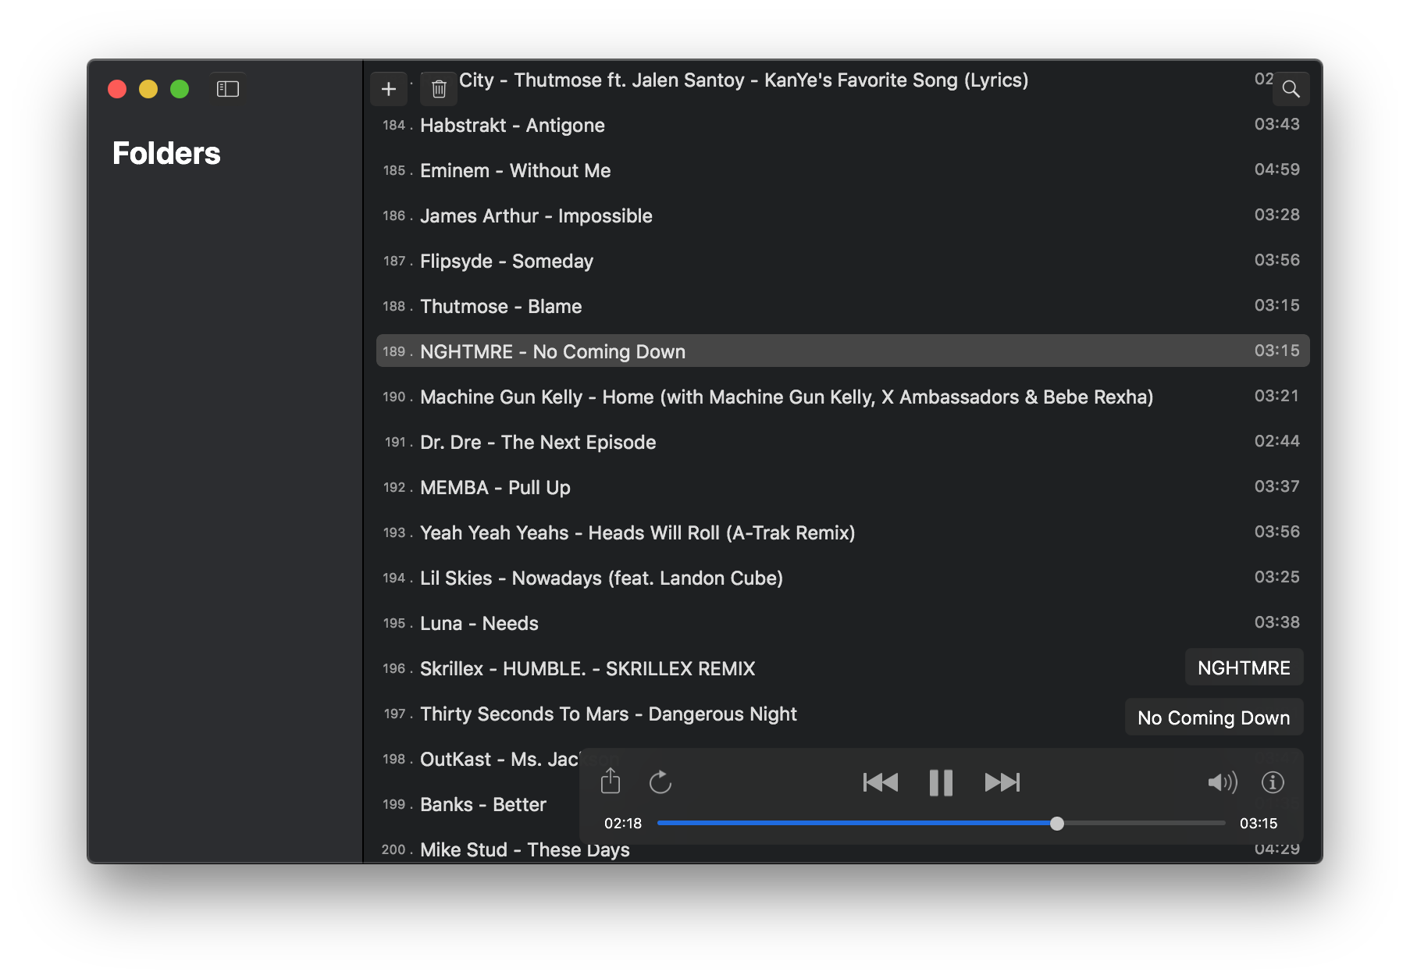Click the plus add button

pos(389,89)
